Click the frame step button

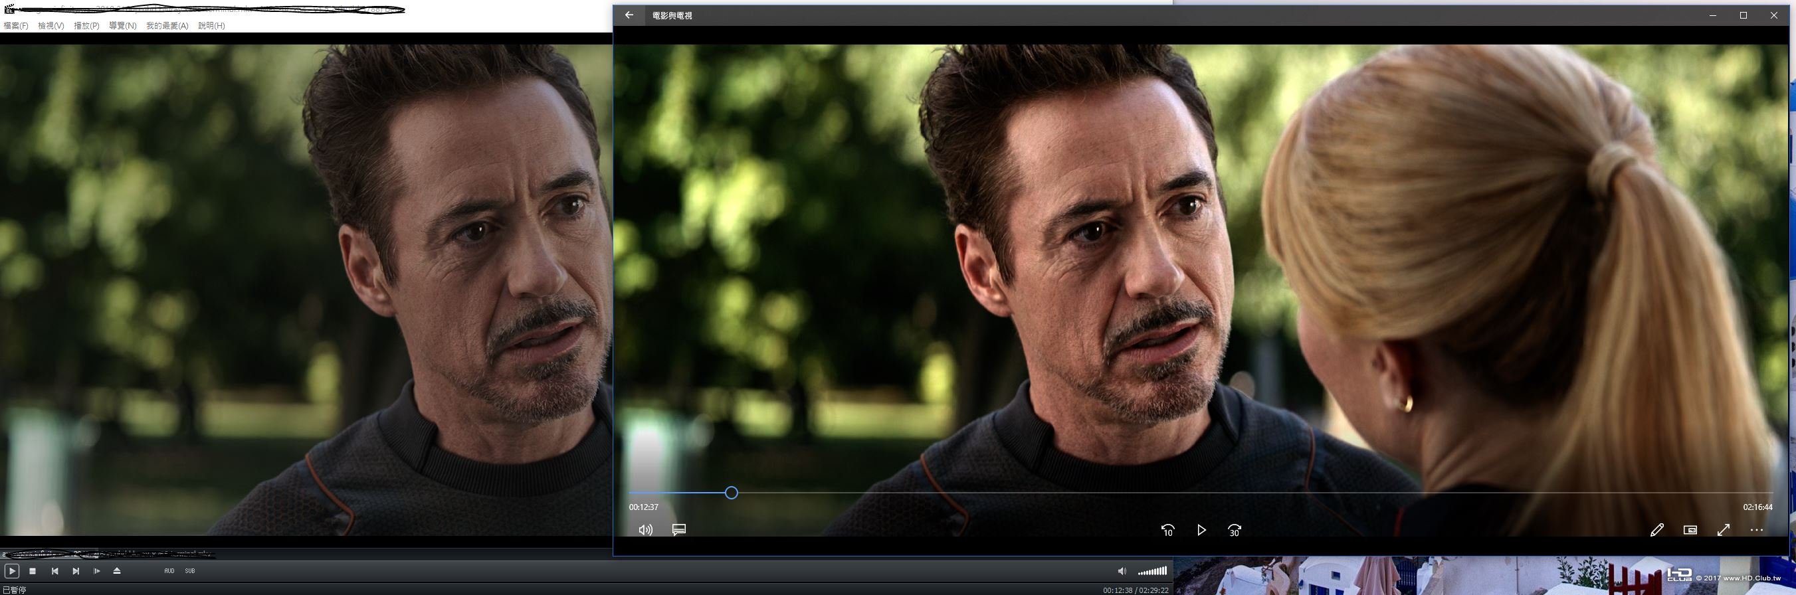[97, 570]
